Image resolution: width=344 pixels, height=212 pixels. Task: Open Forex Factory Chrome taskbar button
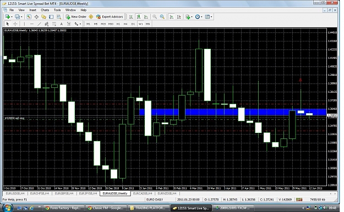pyautogui.click(x=63, y=208)
